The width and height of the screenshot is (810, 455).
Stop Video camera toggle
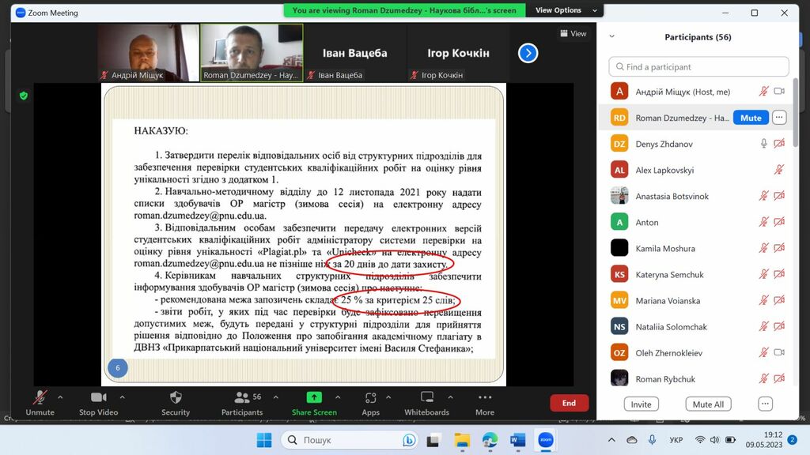[98, 397]
